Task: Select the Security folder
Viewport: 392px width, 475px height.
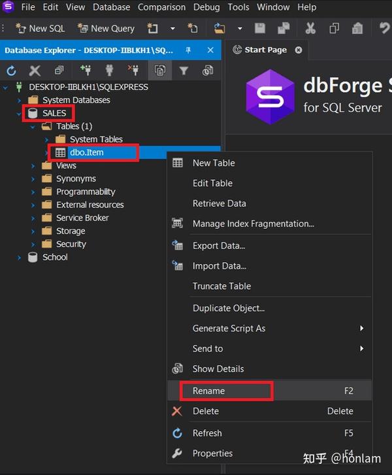Action: (71, 244)
